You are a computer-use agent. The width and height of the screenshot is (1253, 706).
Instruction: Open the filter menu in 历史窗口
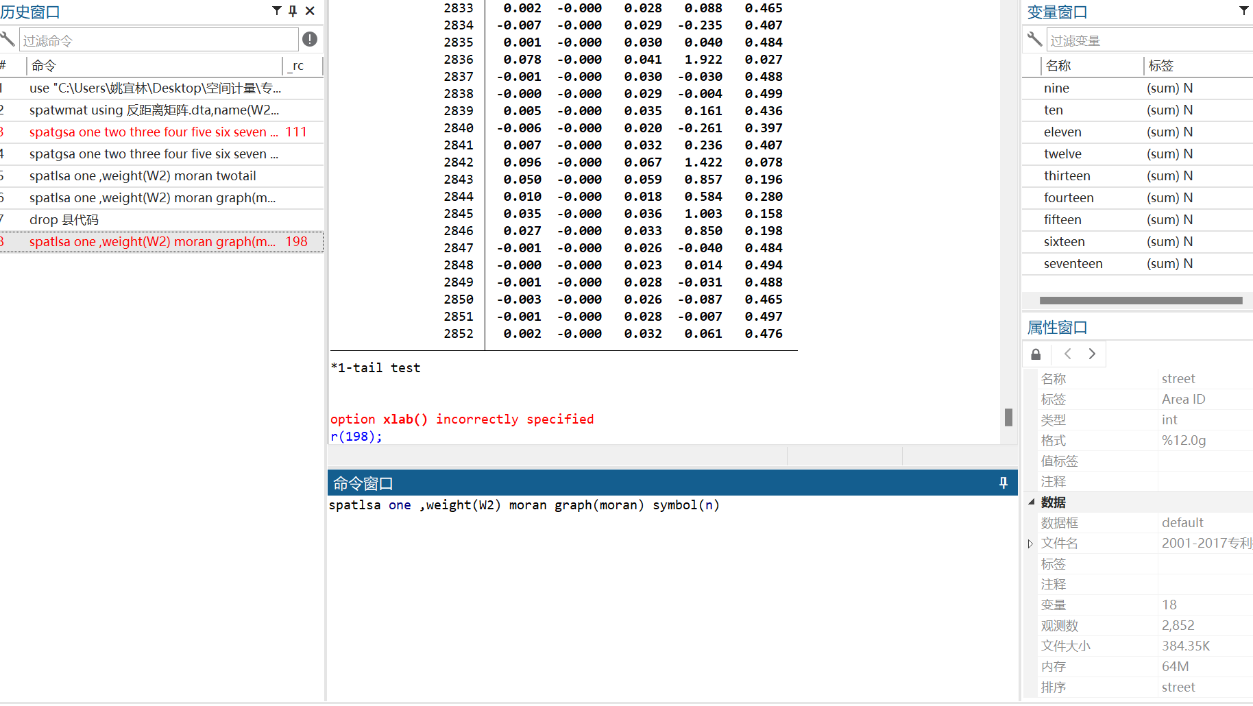point(276,10)
